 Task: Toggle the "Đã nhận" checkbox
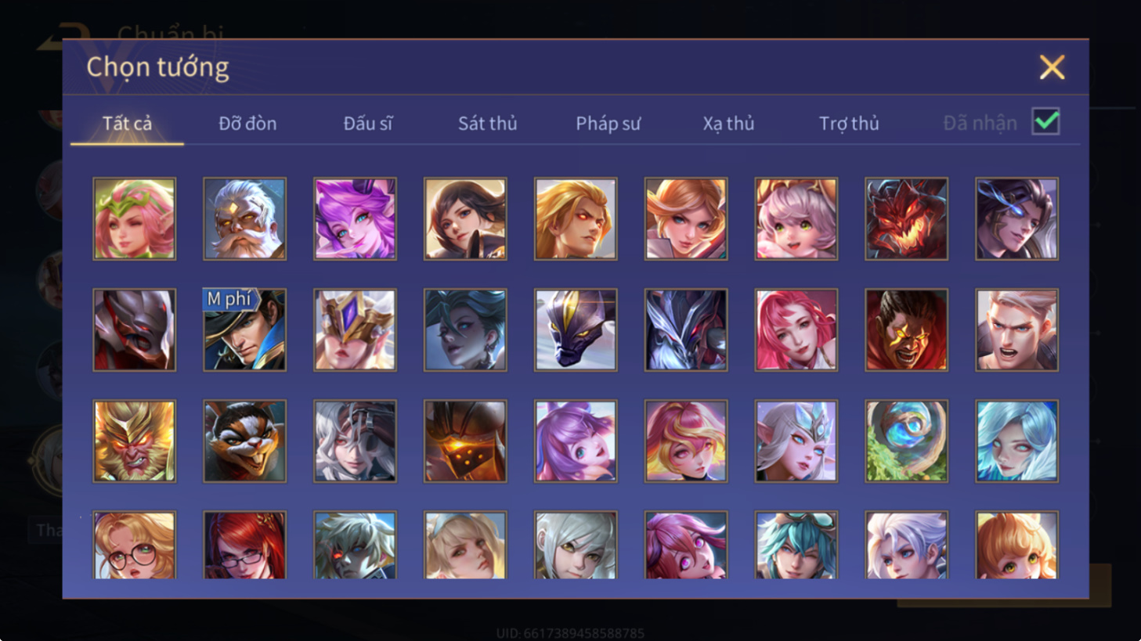[x=1045, y=122]
